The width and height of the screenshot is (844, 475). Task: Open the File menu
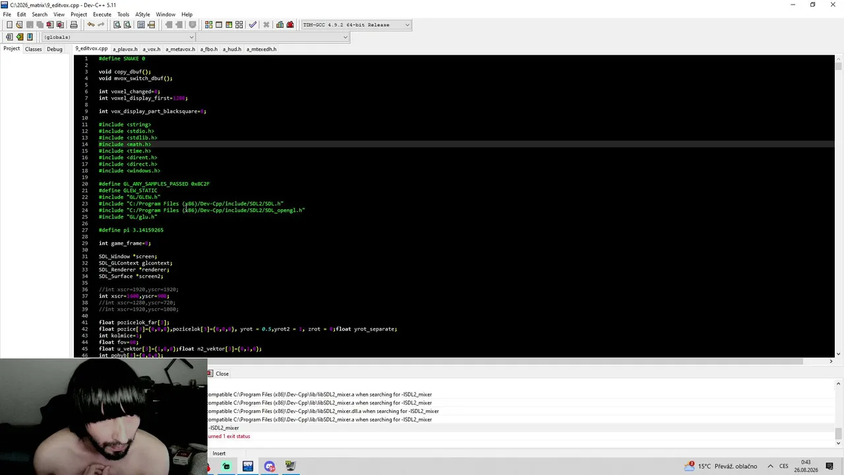point(7,15)
